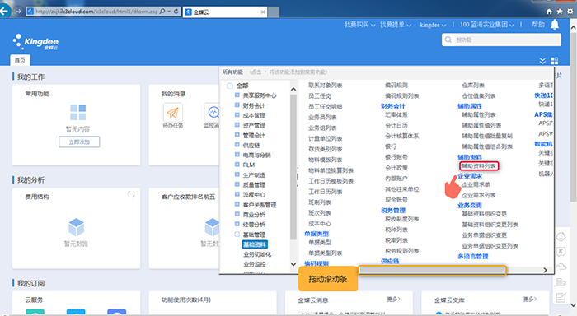Open the 银行账号 link
This screenshot has width=577, height=316.
pyautogui.click(x=396, y=157)
